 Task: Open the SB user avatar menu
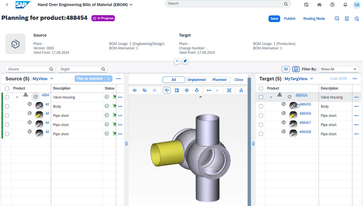[357, 5]
